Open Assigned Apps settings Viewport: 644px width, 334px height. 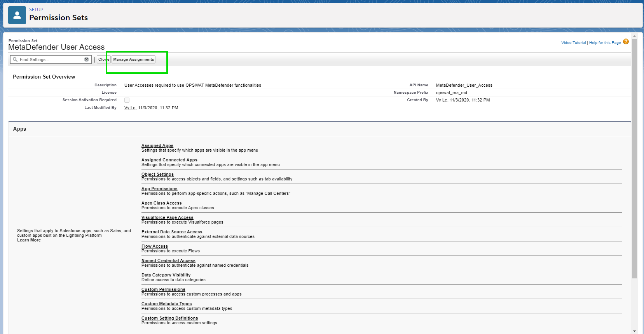click(x=157, y=145)
